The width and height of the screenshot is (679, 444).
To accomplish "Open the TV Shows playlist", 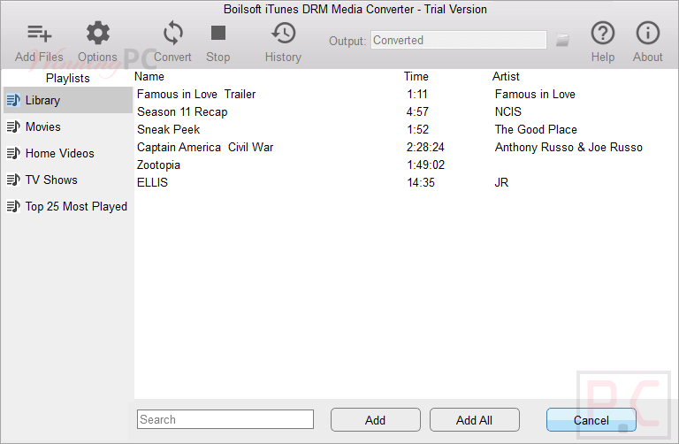I will pos(68,180).
